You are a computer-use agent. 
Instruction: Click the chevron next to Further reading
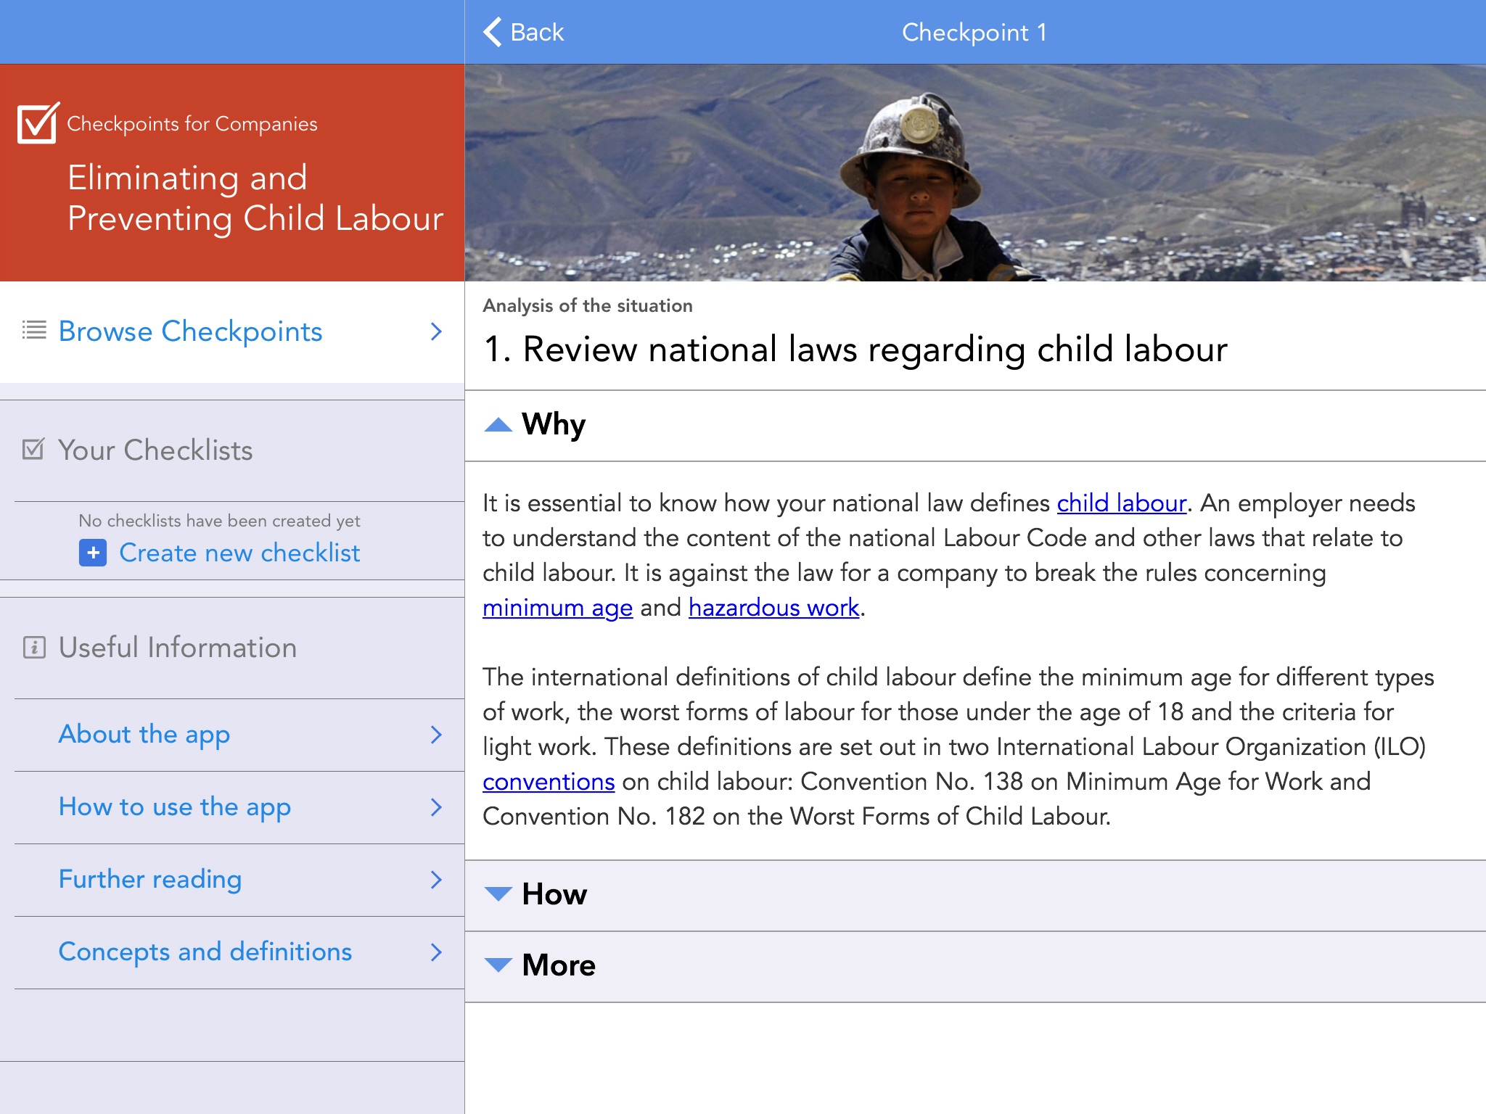[436, 880]
